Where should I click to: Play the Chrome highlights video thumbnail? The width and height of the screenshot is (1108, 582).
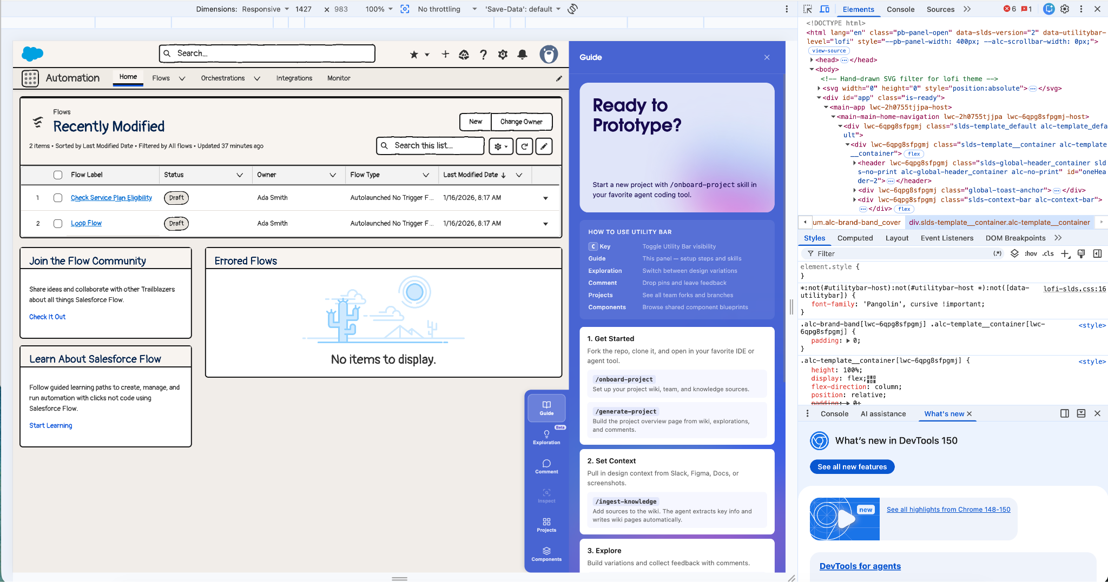click(x=845, y=519)
